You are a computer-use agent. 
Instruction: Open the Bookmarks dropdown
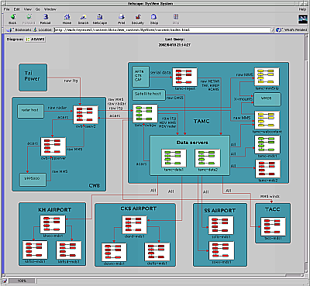[x=19, y=30]
